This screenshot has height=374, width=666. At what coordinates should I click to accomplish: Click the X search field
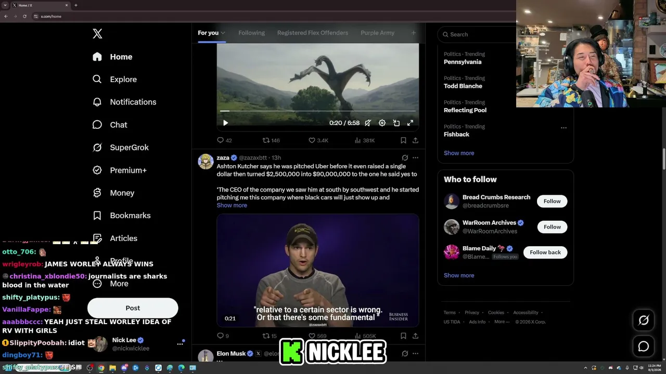pos(478,34)
